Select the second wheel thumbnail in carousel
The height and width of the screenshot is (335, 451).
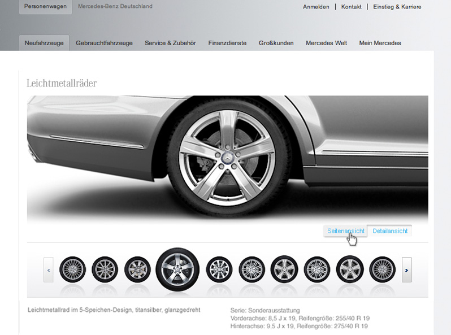(x=105, y=269)
